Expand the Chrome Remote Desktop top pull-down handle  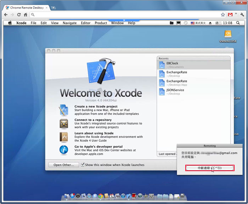pyautogui.click(x=124, y=20)
